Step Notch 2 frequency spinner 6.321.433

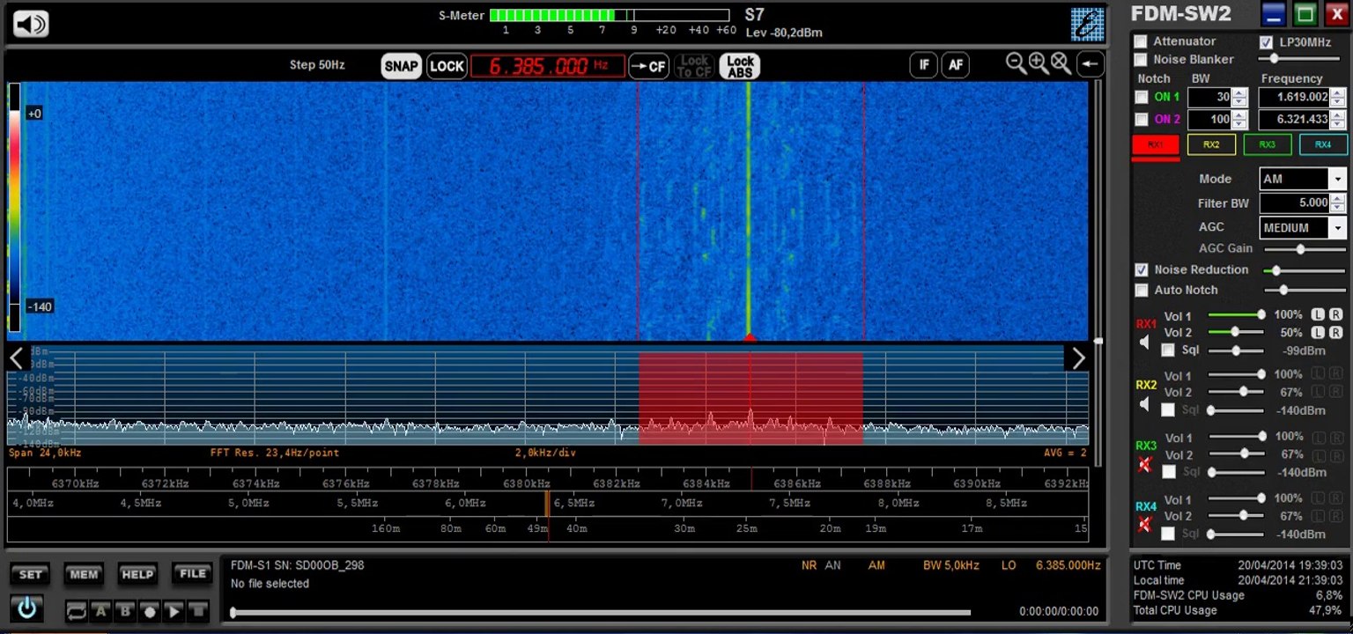pyautogui.click(x=1338, y=120)
